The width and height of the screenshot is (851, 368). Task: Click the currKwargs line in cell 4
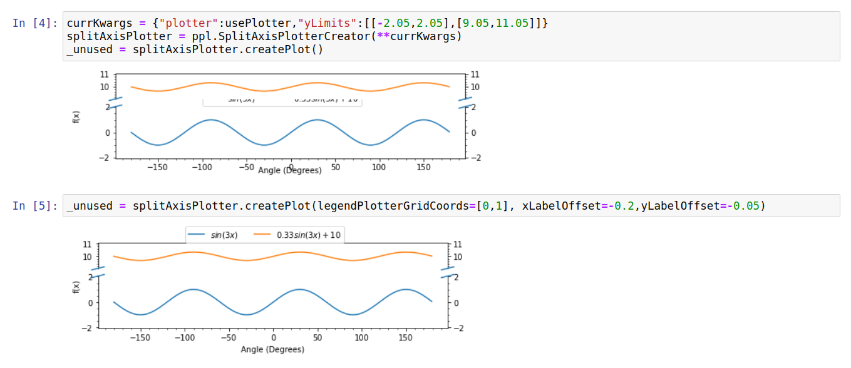[x=307, y=23]
